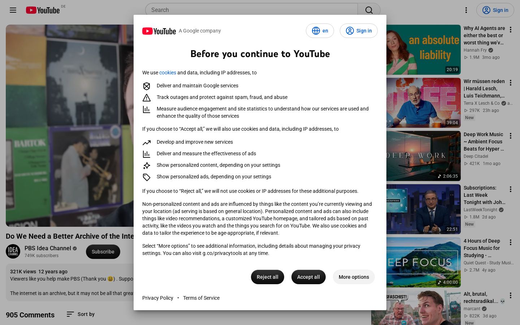Click the Accept all button
This screenshot has width=520, height=325.
308,277
